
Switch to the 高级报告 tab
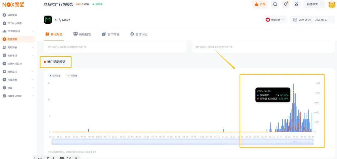82,34
